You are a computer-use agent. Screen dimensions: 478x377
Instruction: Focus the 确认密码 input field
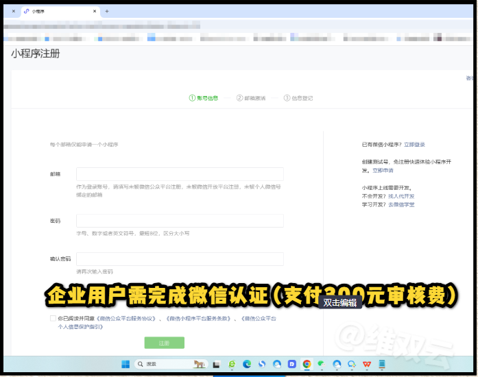click(180, 259)
